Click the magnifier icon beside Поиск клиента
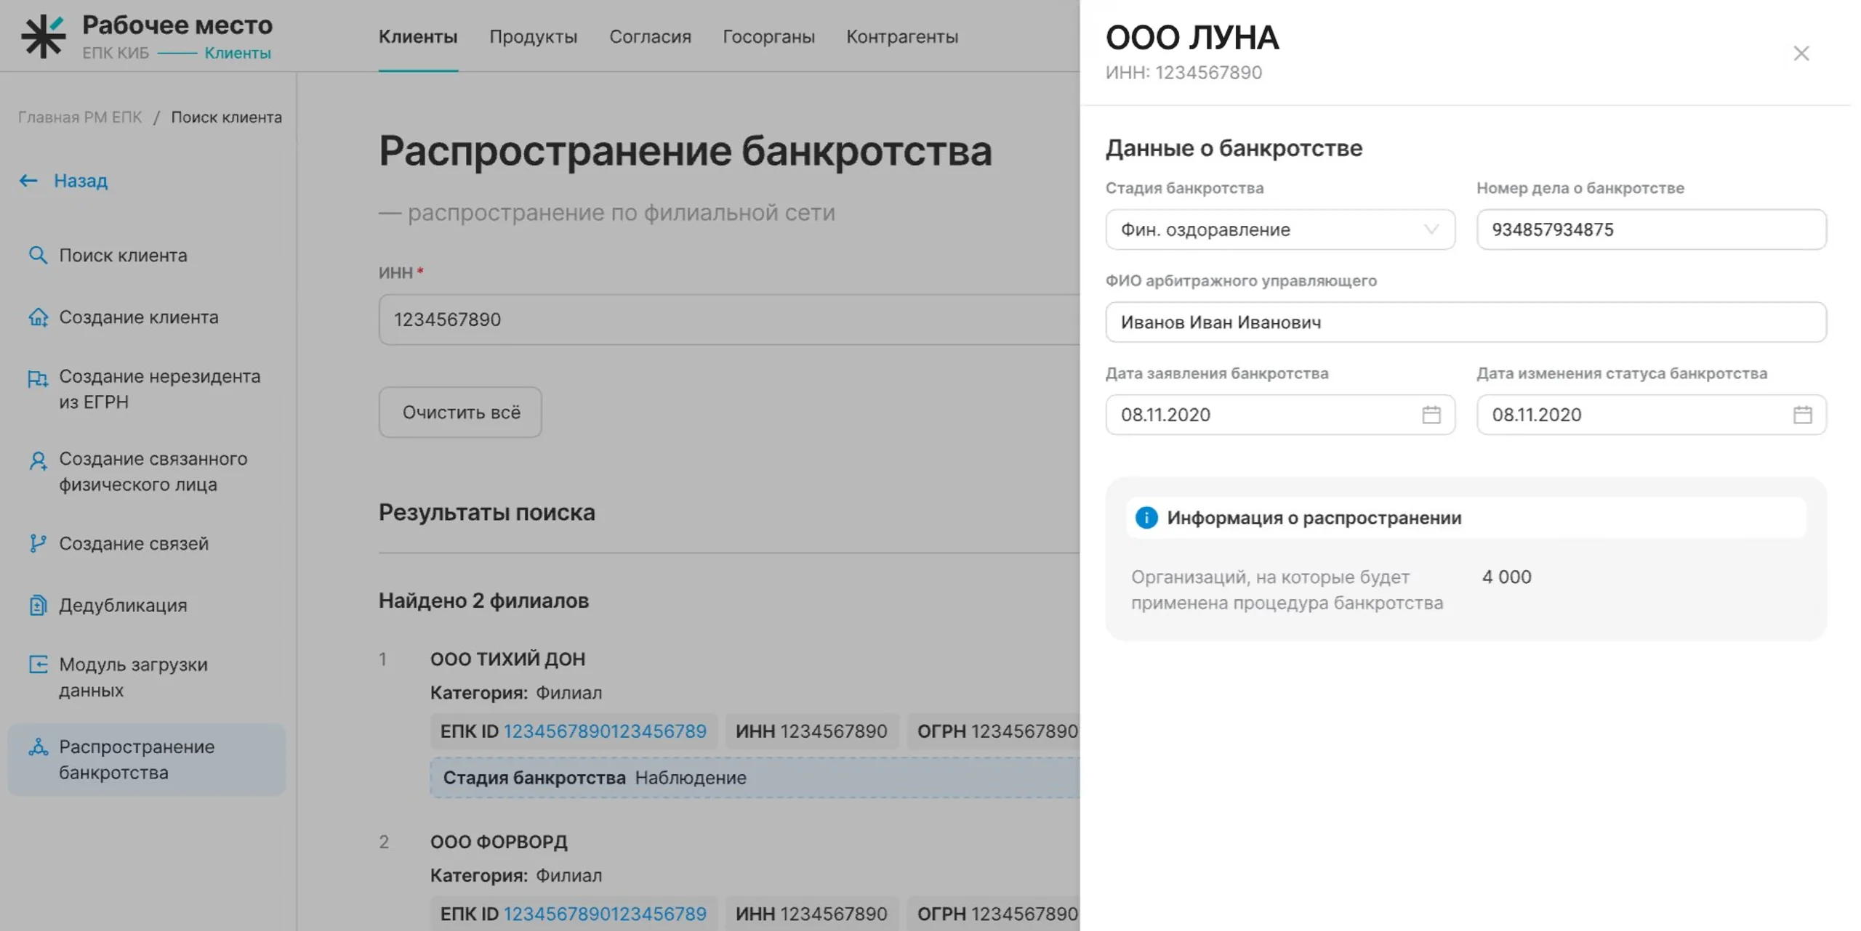Image resolution: width=1861 pixels, height=931 pixels. click(38, 255)
